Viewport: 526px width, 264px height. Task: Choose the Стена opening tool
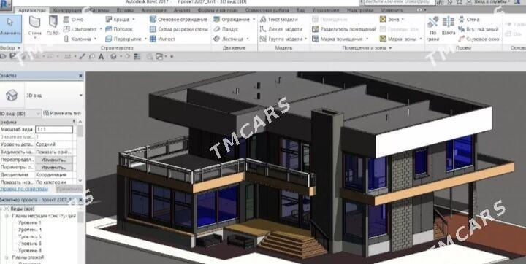(x=469, y=20)
